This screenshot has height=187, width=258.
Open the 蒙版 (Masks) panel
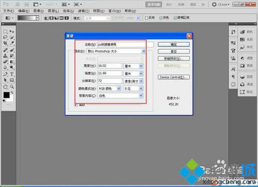pyautogui.click(x=247, y=65)
